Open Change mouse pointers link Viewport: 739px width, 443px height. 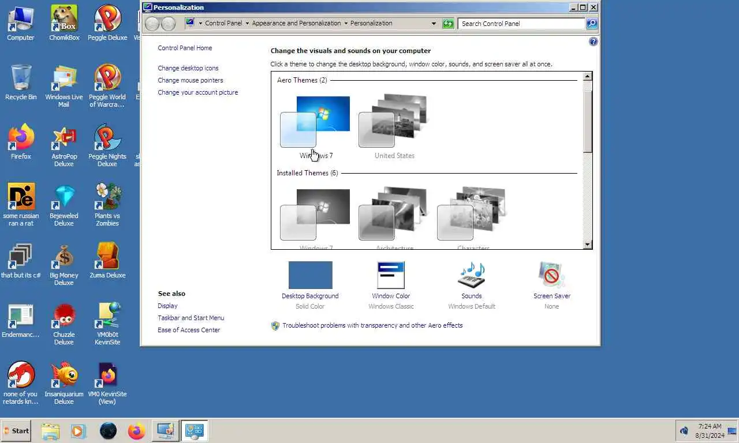tap(191, 80)
